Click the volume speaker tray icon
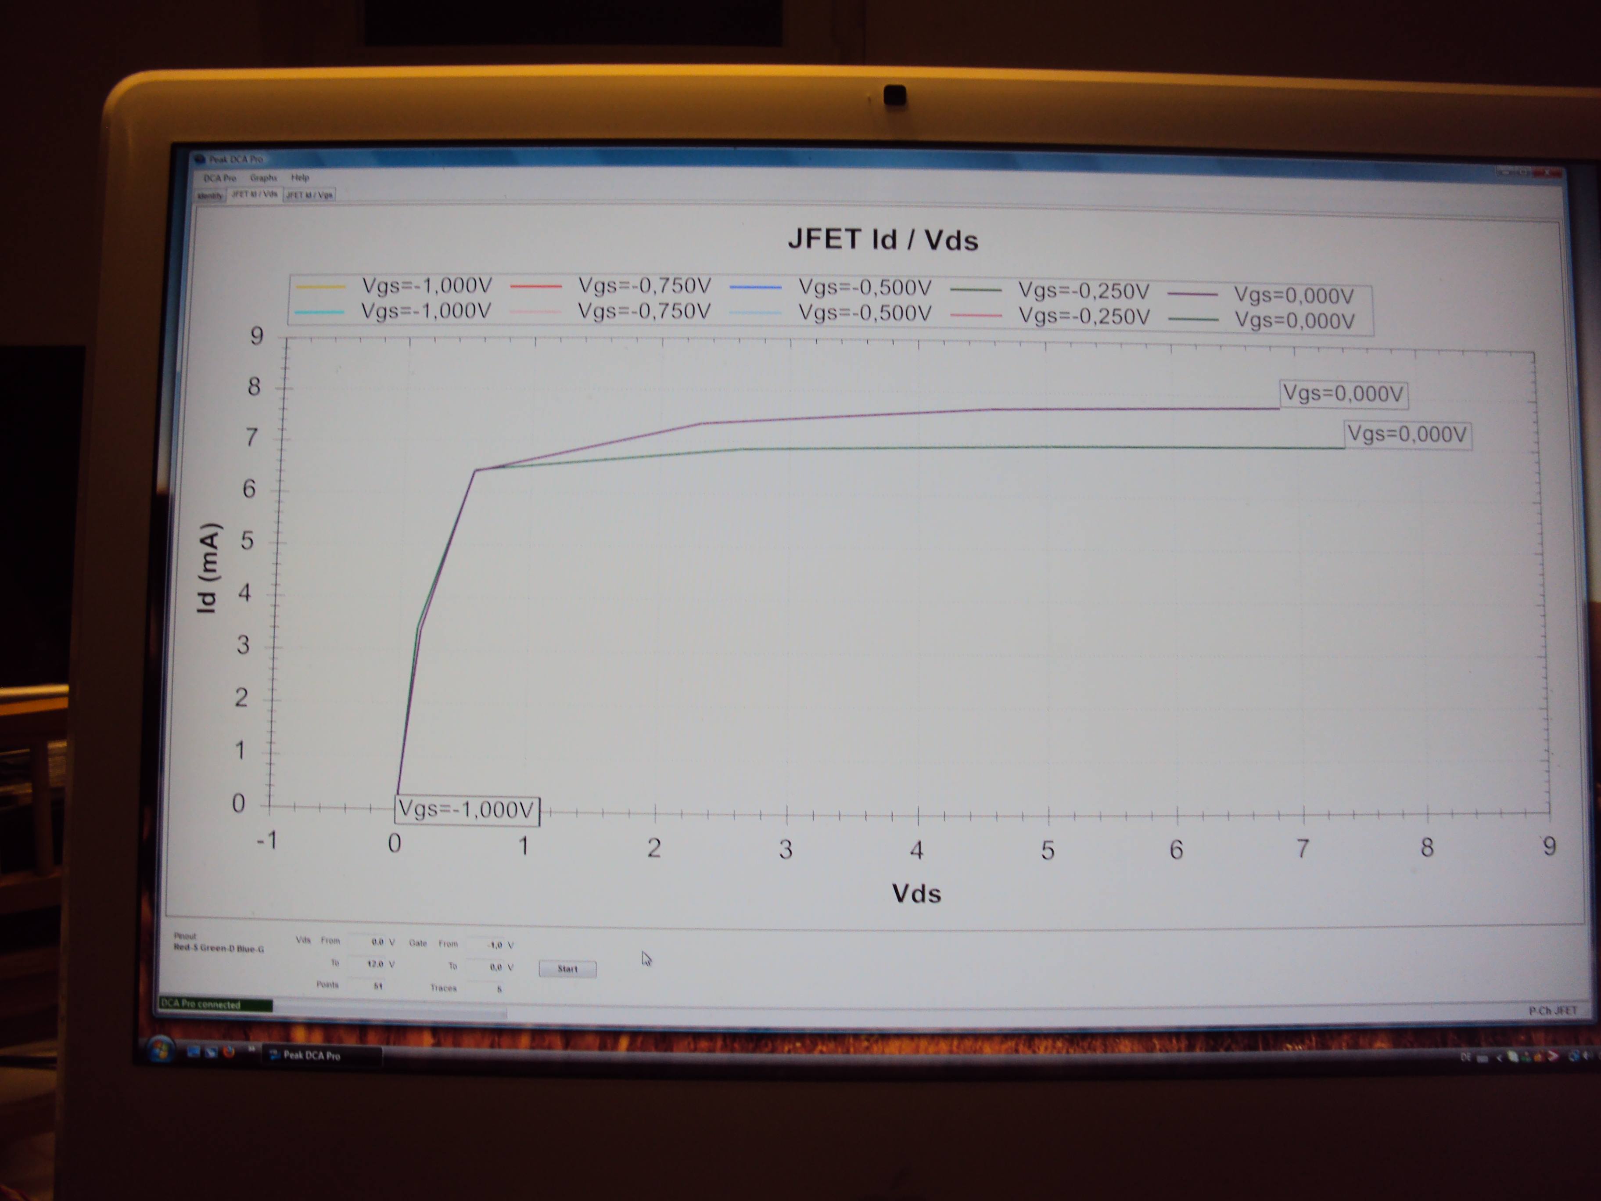Viewport: 1601px width, 1201px height. point(1588,1056)
